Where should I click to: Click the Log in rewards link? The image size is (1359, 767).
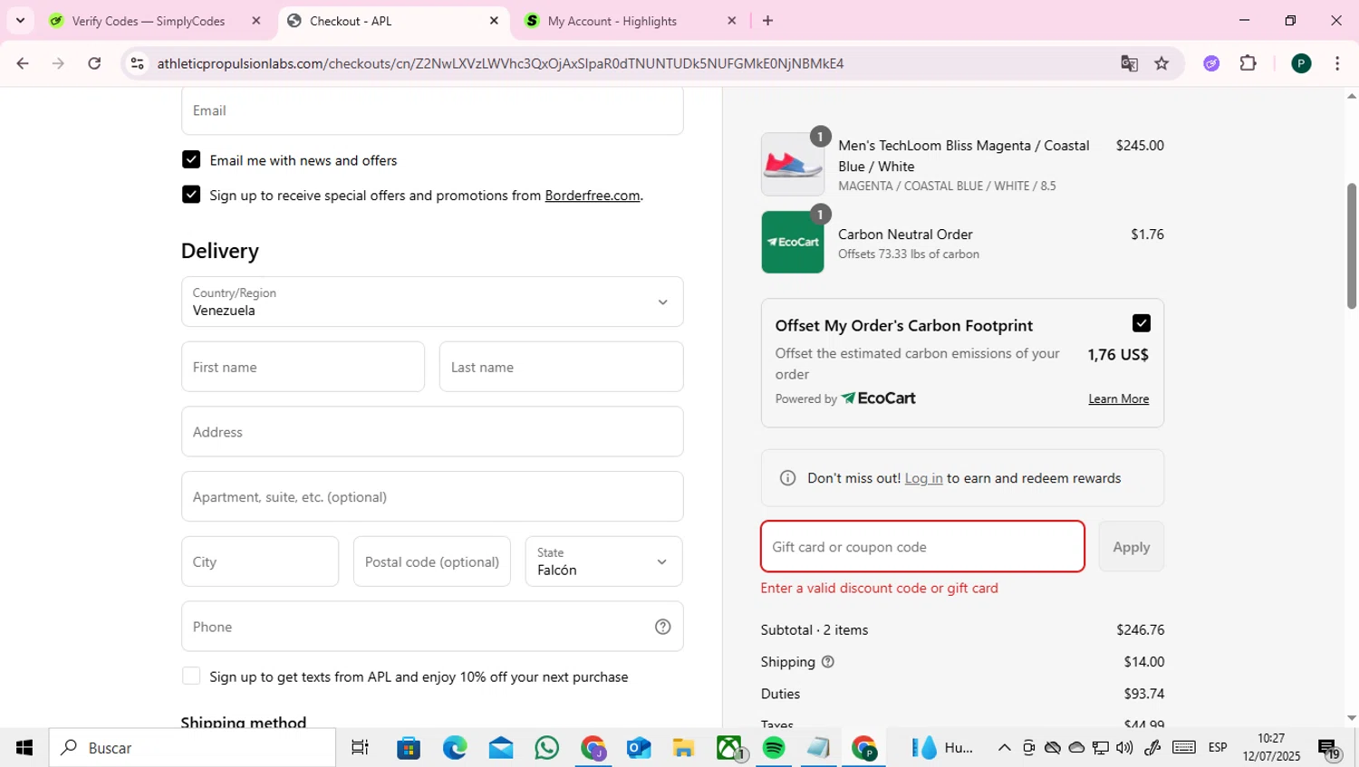(x=923, y=478)
